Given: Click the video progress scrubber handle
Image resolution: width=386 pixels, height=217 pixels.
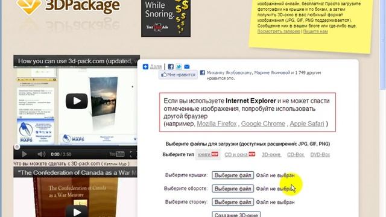Looking at the screenshot, I should point(17,147).
